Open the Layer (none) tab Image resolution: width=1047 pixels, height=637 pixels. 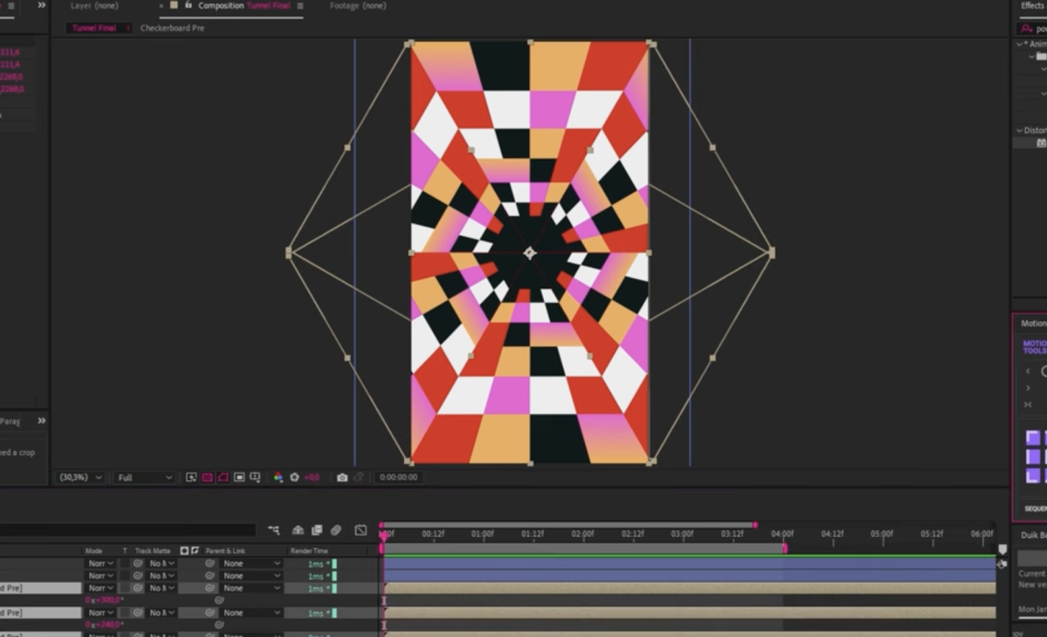tap(95, 6)
